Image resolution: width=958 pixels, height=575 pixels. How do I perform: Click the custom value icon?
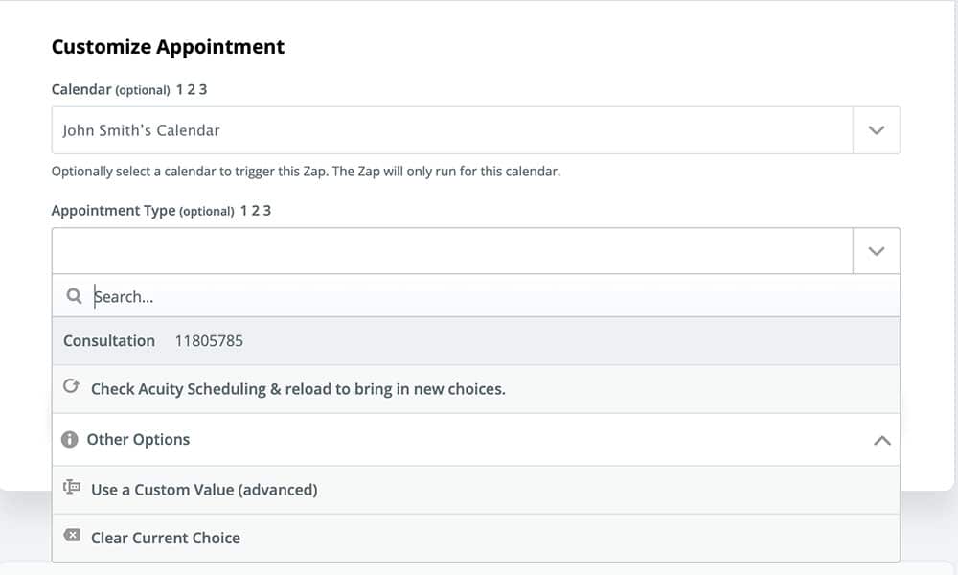pos(72,488)
